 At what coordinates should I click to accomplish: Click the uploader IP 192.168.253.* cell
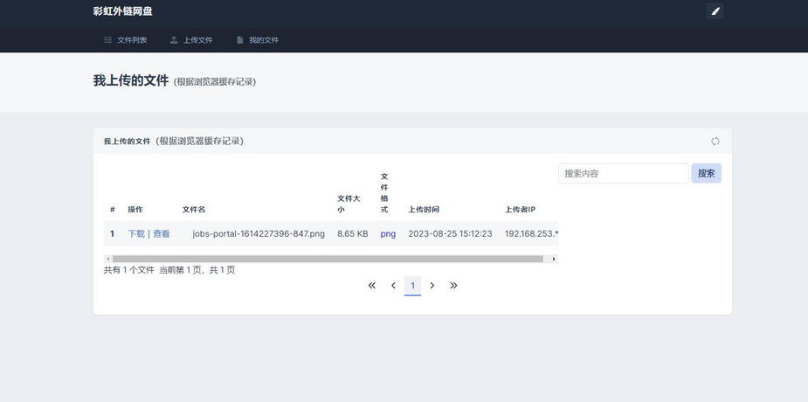pos(531,233)
